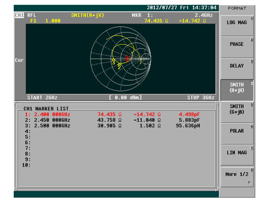Select marker list row 2: 2.450 000GHz
This screenshot has width=267, height=200.
click(113, 120)
